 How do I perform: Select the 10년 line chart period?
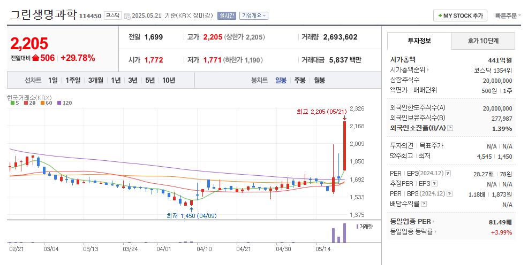[169, 80]
